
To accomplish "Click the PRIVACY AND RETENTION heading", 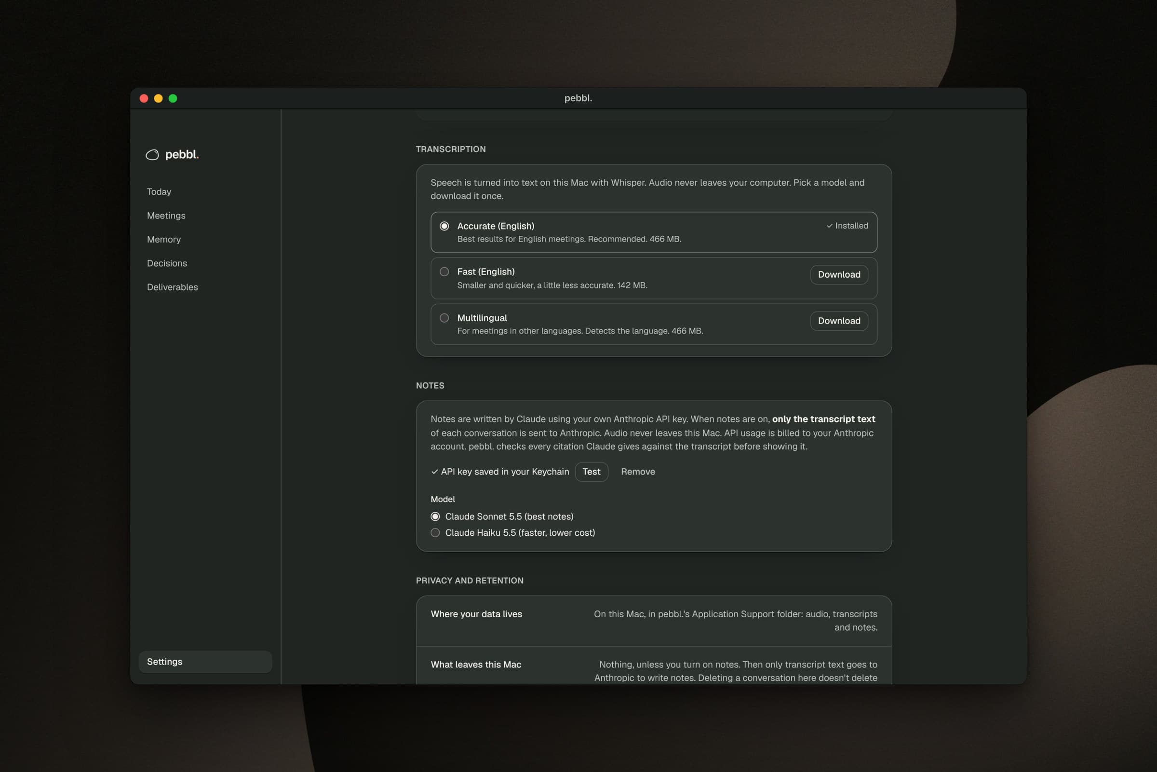I will (x=470, y=581).
